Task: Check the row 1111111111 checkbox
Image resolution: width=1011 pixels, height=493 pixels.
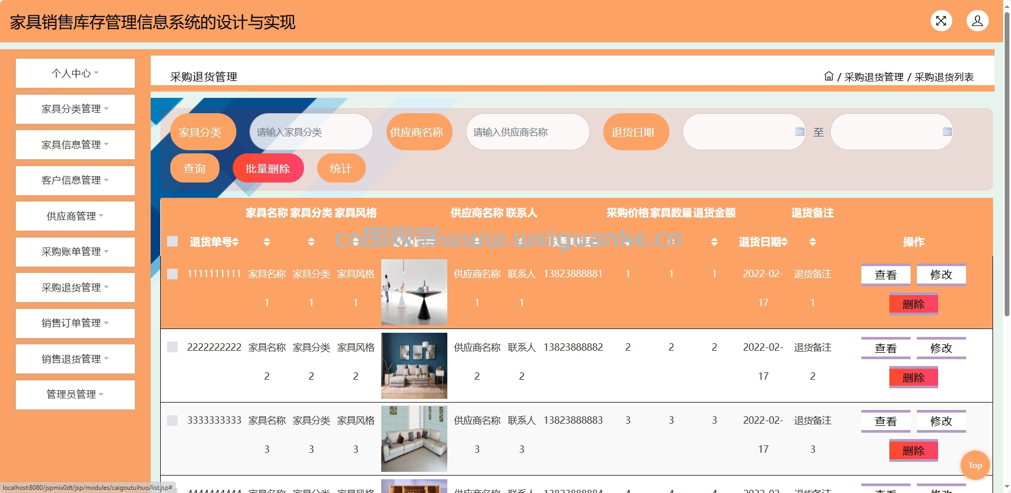Action: click(172, 273)
